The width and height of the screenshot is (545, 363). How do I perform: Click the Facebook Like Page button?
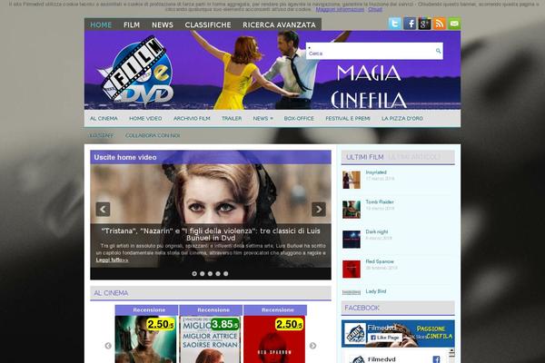384,338
